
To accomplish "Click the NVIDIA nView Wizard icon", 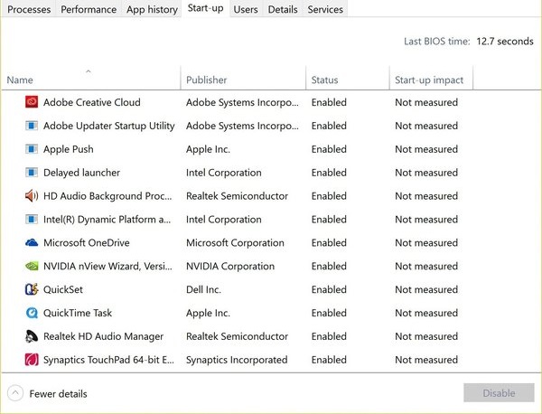I will pyautogui.click(x=32, y=266).
